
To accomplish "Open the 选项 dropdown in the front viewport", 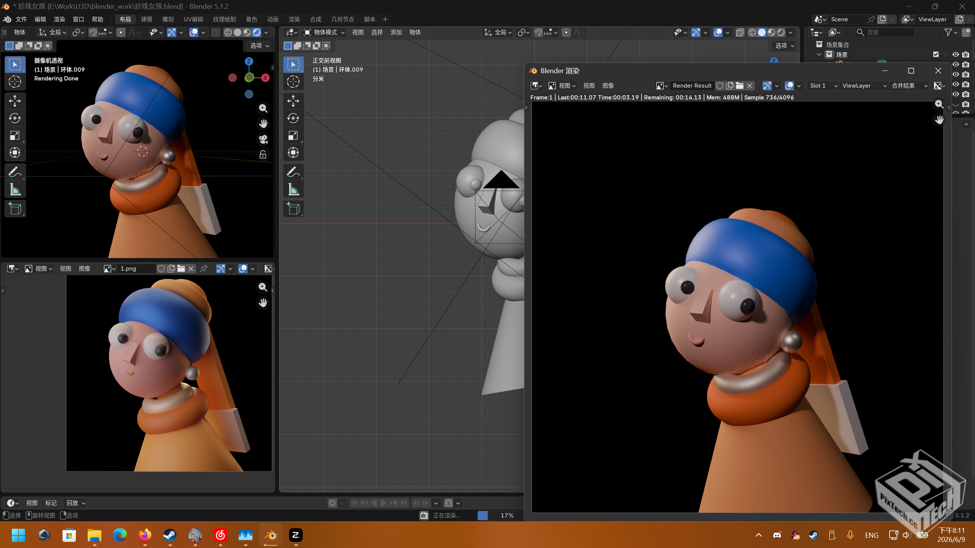I will pyautogui.click(x=785, y=46).
